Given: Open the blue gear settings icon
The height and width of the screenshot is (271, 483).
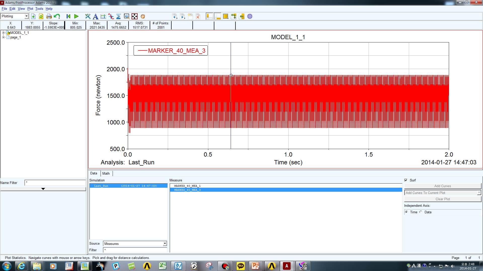Looking at the screenshot, I should click(250, 17).
